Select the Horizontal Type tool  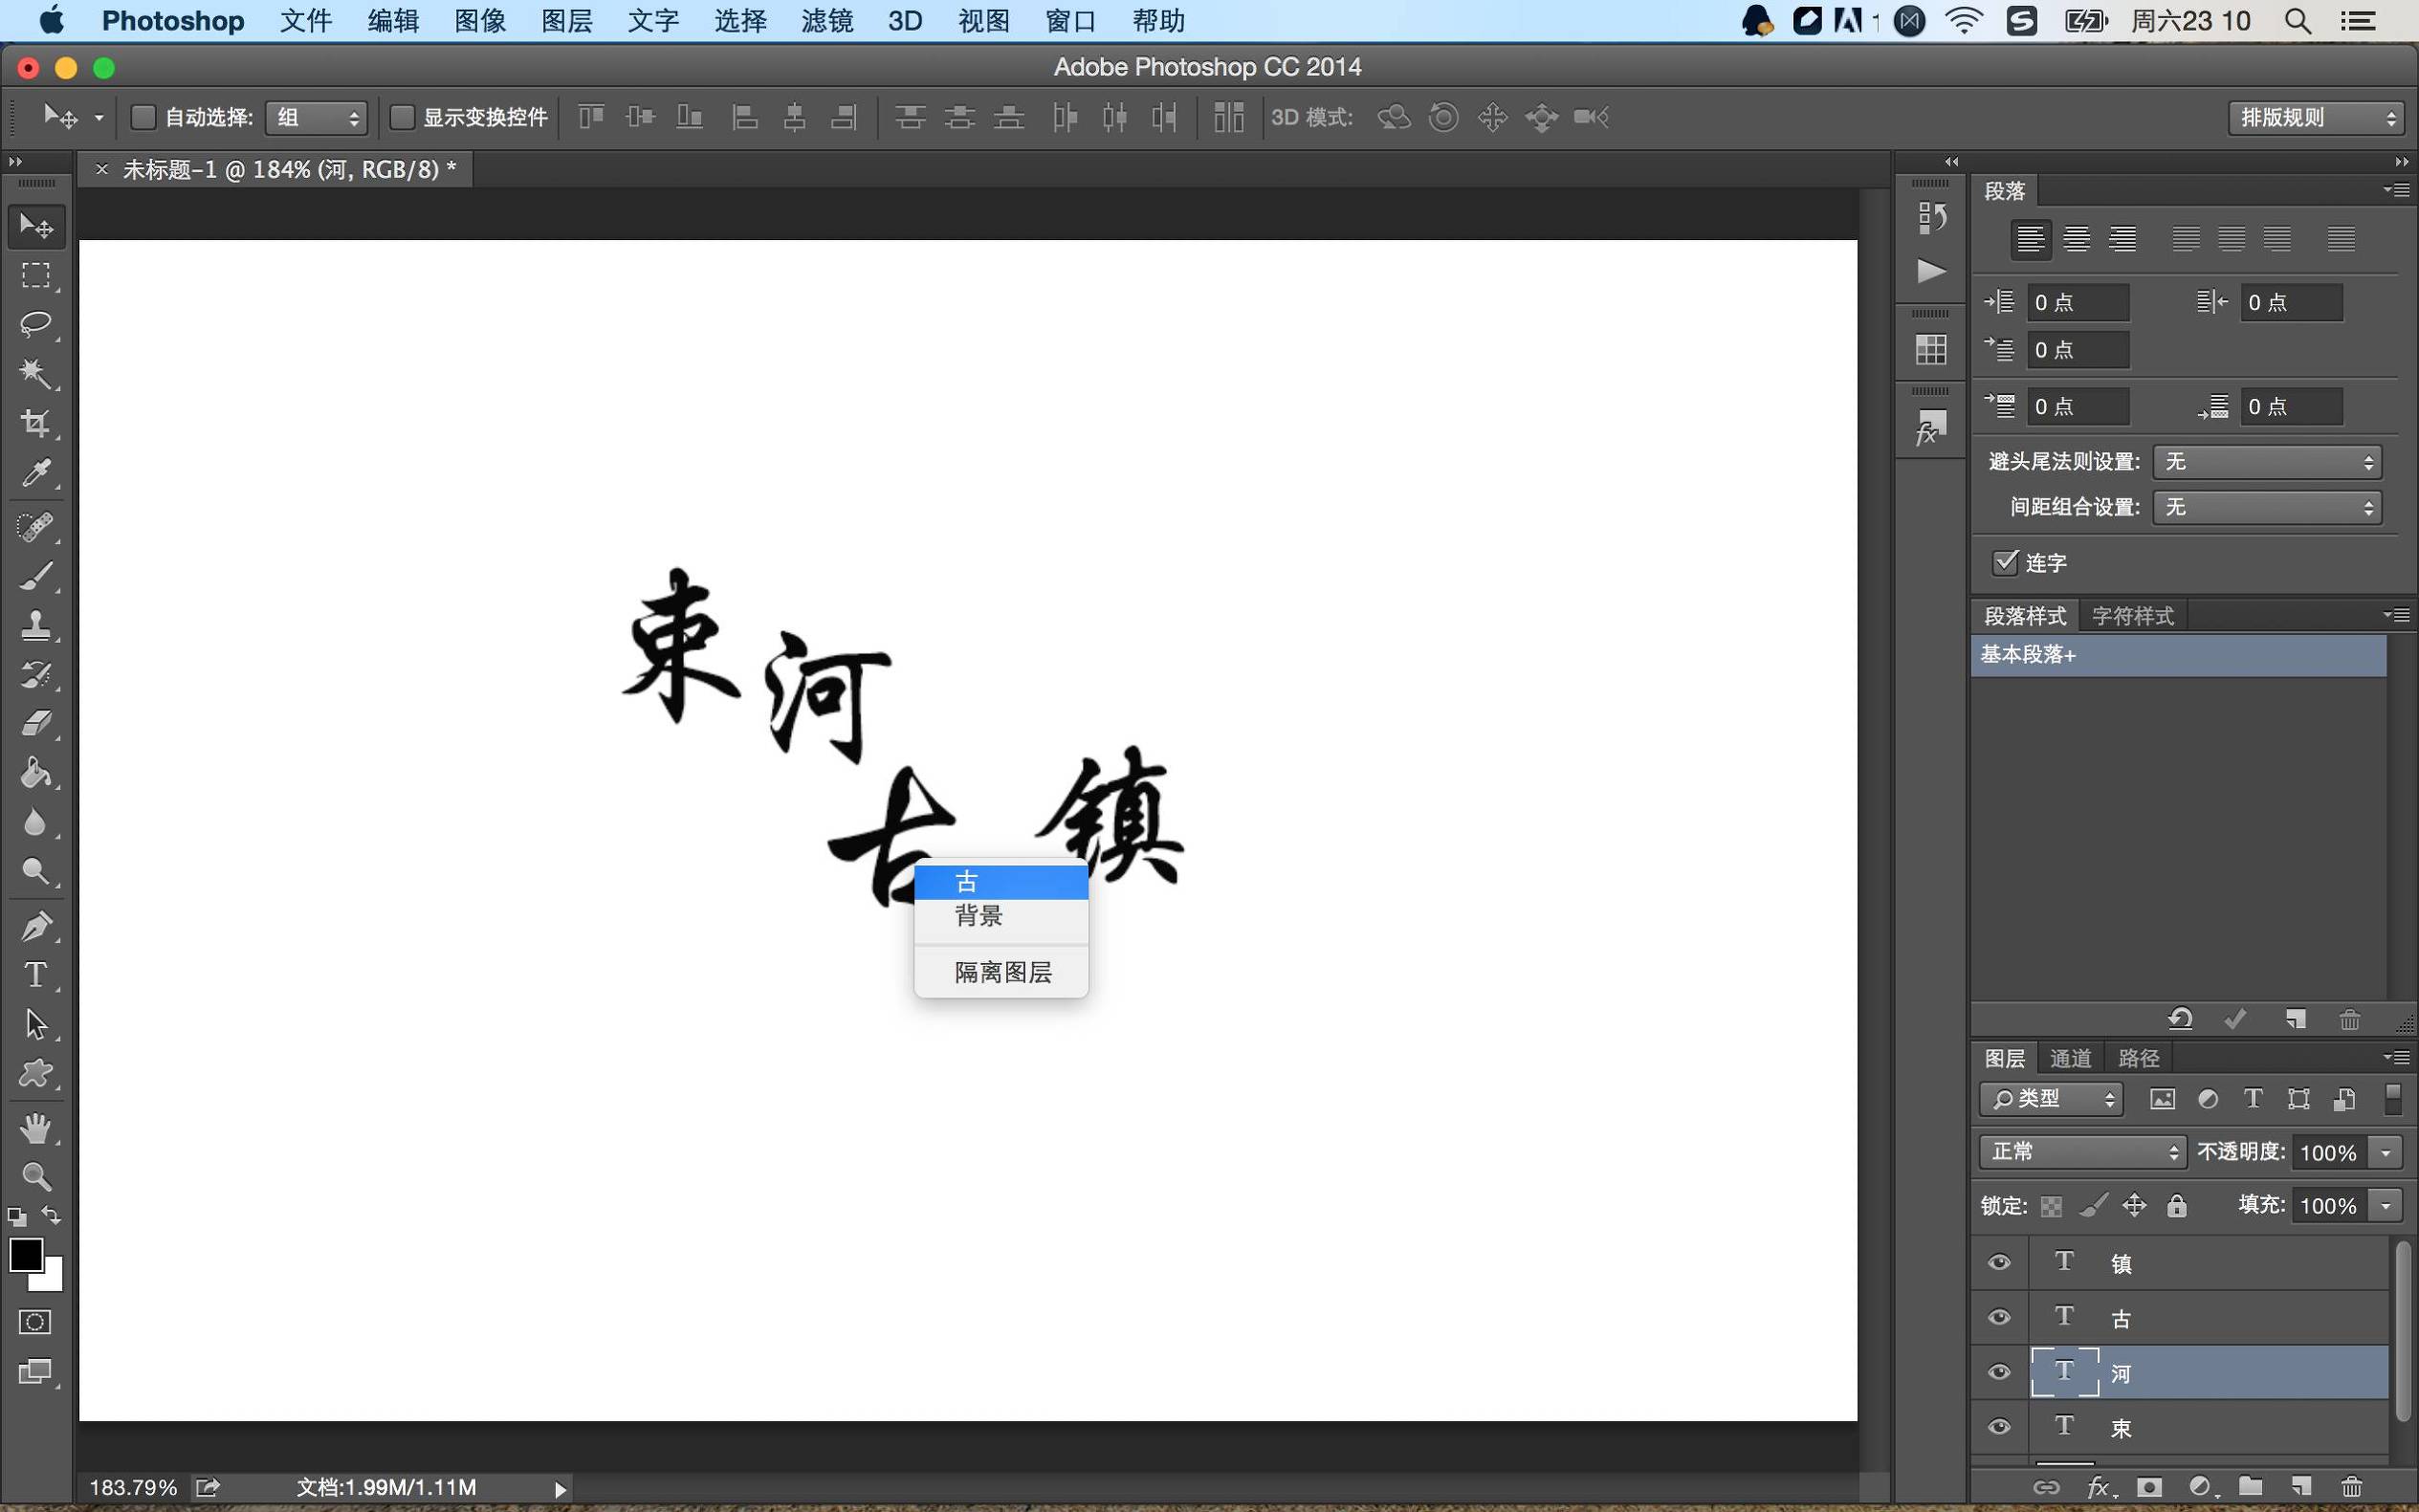coord(36,975)
